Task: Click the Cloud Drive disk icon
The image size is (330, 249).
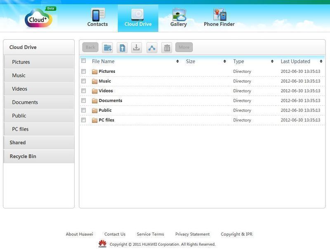Action: pyautogui.click(x=138, y=14)
